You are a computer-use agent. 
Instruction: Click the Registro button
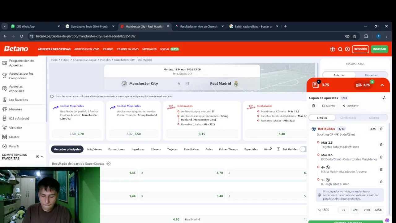coord(360,49)
